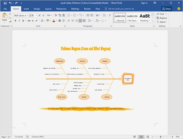Toggle Bold formatting

click(x=15, y=21)
